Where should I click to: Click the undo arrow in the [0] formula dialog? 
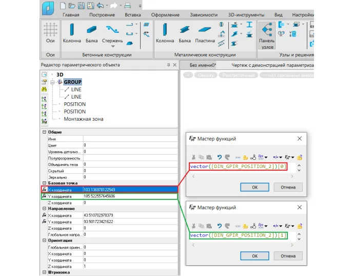point(220,157)
